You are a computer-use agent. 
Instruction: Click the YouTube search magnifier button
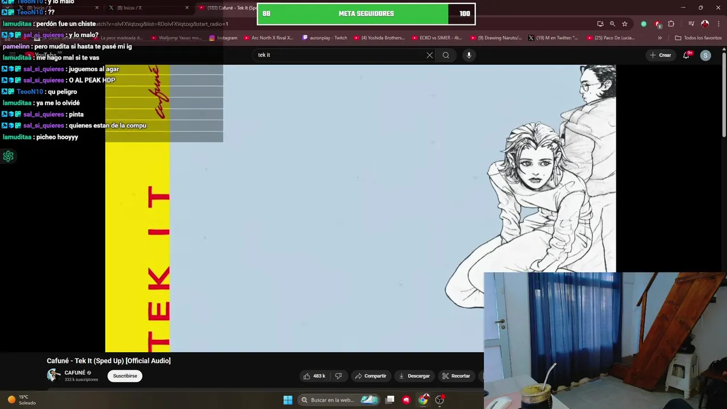pos(446,55)
